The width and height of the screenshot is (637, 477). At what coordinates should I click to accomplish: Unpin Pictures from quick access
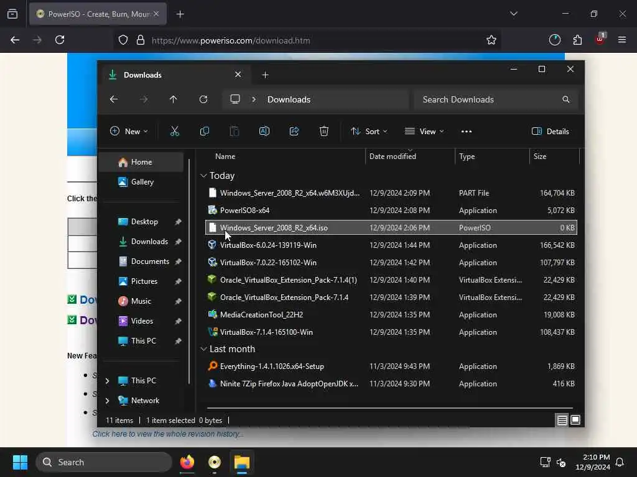(x=178, y=281)
